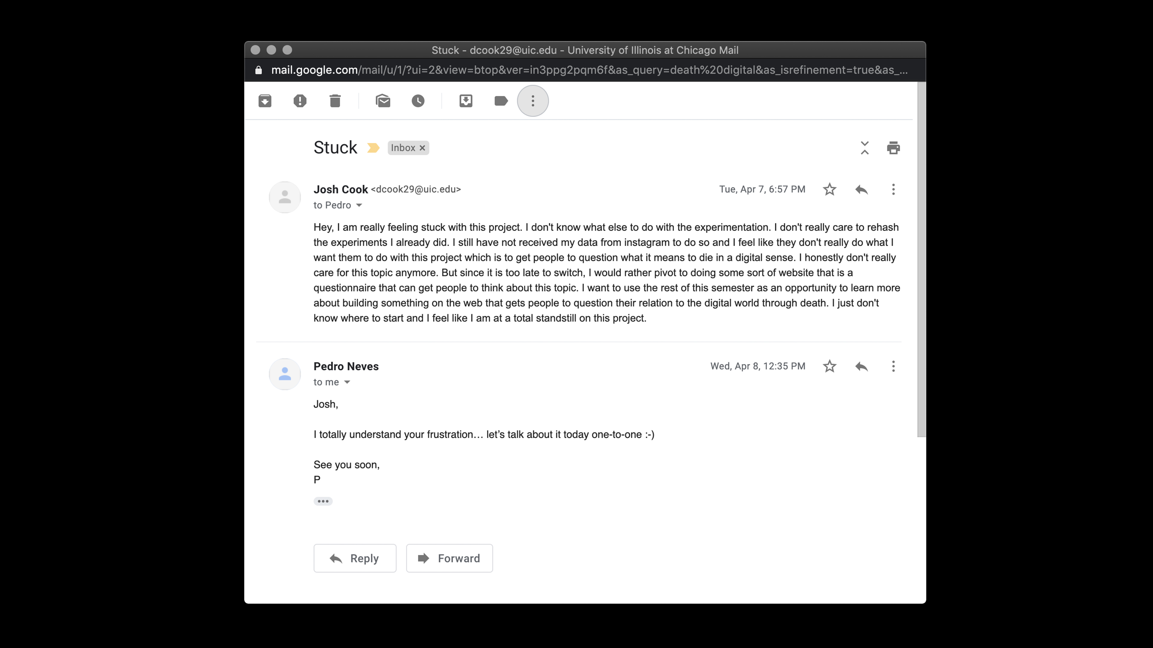Star Josh Cook's message
The height and width of the screenshot is (648, 1153).
point(829,190)
